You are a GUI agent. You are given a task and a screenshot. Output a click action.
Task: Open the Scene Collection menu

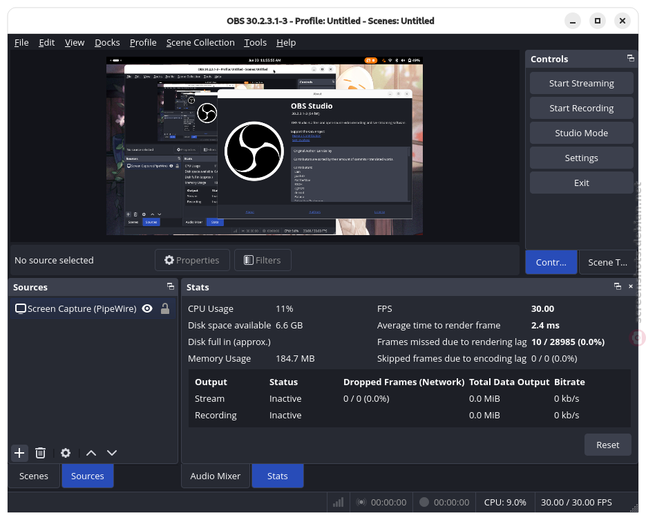click(x=200, y=42)
